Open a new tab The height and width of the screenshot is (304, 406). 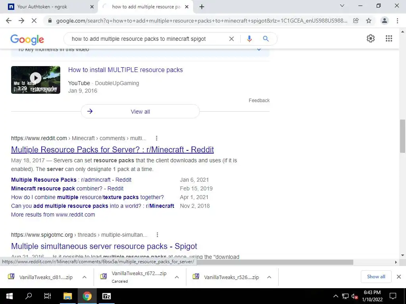click(x=202, y=7)
